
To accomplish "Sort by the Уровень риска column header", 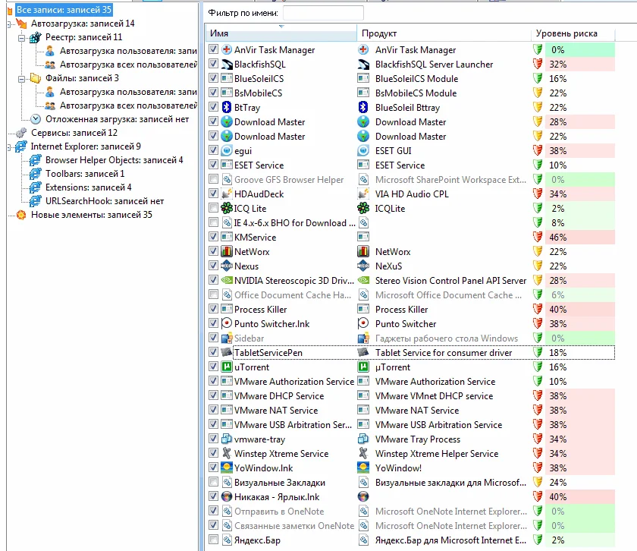I will tap(573, 33).
